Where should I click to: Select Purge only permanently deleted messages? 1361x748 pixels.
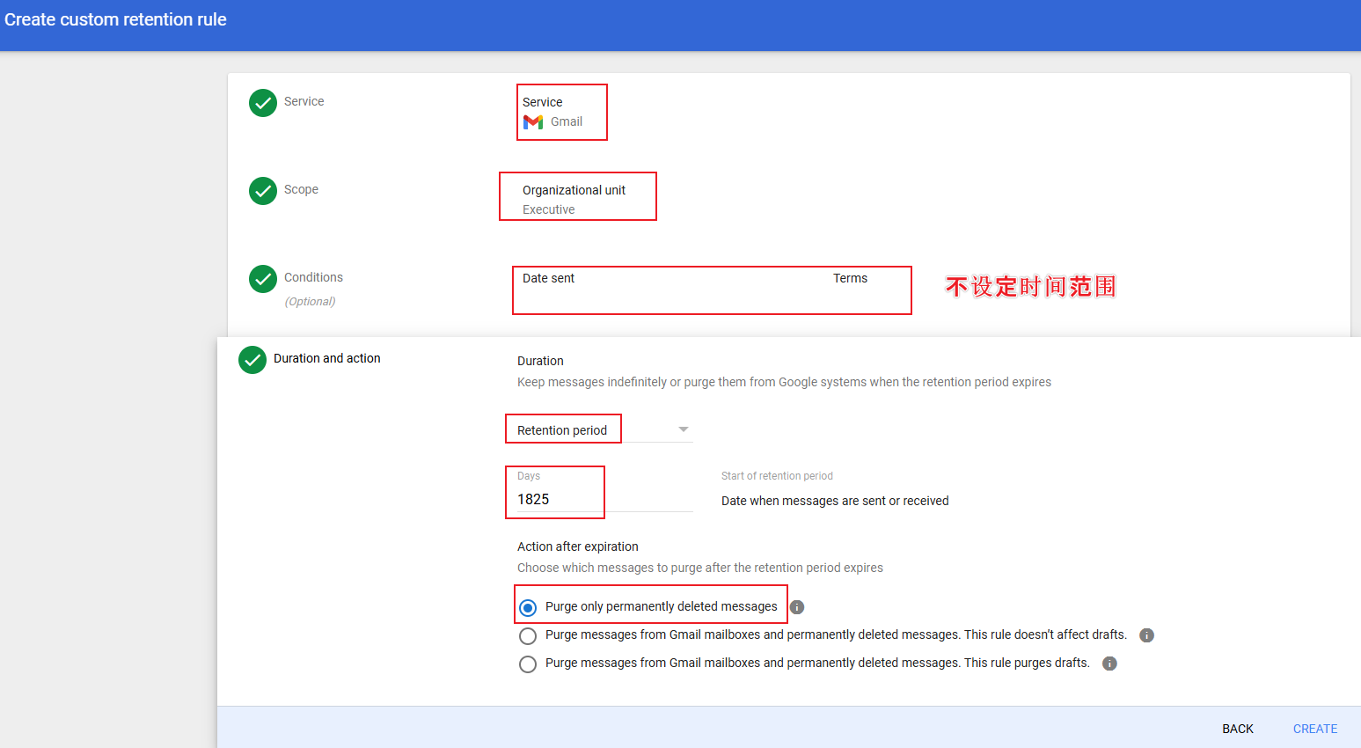(528, 608)
